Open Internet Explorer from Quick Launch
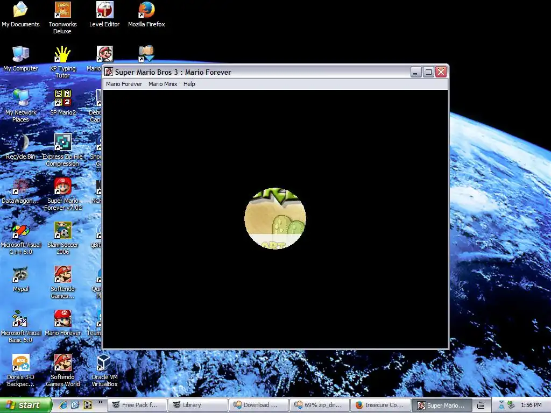 point(63,405)
